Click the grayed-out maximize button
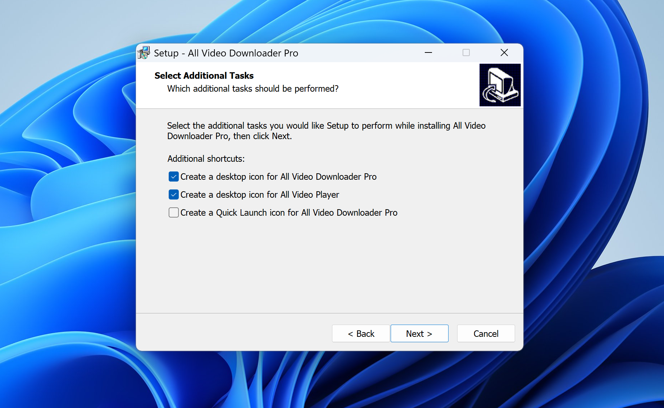Image resolution: width=664 pixels, height=408 pixels. (466, 53)
